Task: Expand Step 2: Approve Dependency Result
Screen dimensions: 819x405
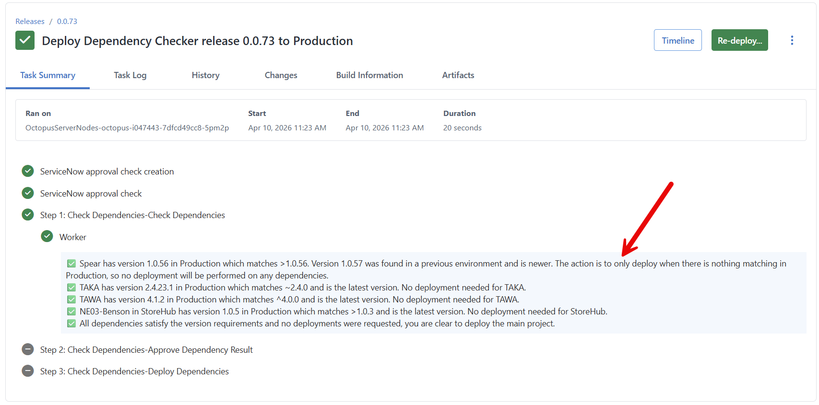Action: pos(146,350)
